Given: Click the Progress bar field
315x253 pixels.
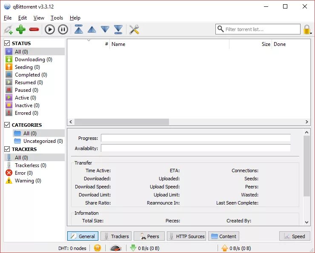Looking at the screenshot, I should point(196,138).
